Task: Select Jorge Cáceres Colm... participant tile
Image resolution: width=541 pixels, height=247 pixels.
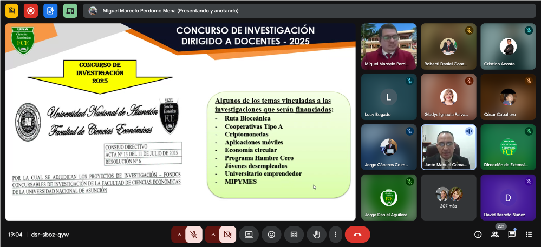Action: click(389, 147)
